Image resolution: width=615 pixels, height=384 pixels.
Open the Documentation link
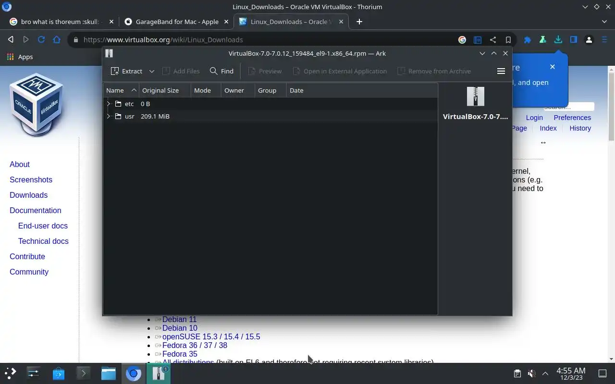[x=36, y=210]
